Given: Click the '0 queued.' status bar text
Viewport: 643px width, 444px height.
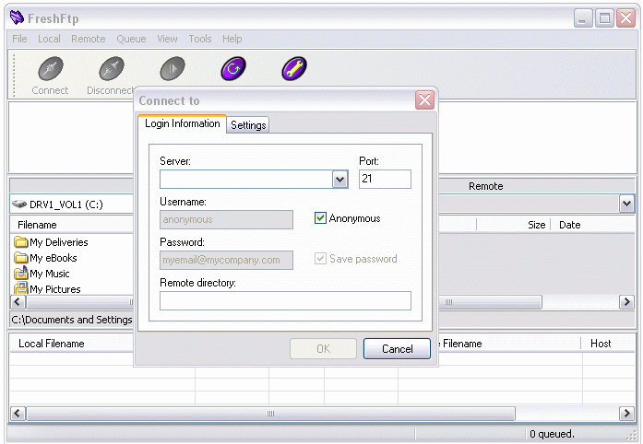Looking at the screenshot, I should (x=552, y=434).
